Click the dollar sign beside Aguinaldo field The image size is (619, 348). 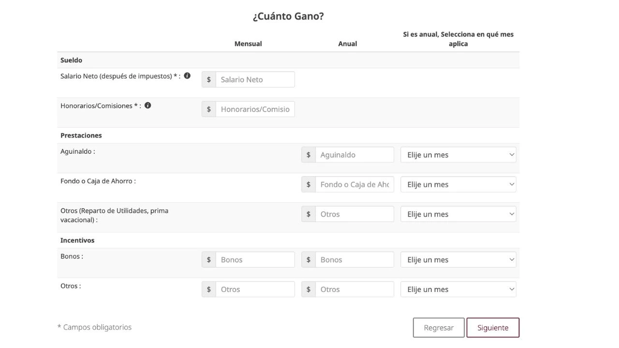(x=309, y=155)
